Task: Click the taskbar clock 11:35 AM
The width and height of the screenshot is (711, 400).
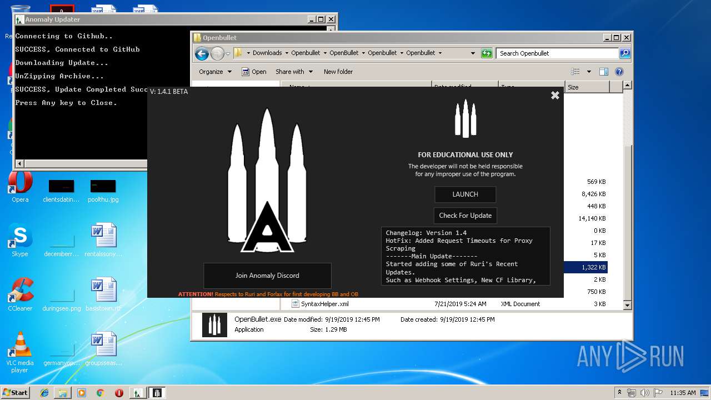Action: click(x=683, y=393)
